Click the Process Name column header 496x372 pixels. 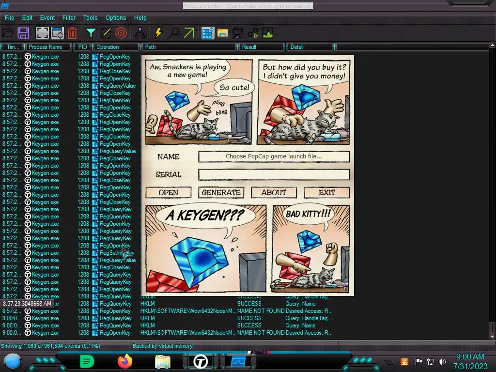tap(48, 47)
